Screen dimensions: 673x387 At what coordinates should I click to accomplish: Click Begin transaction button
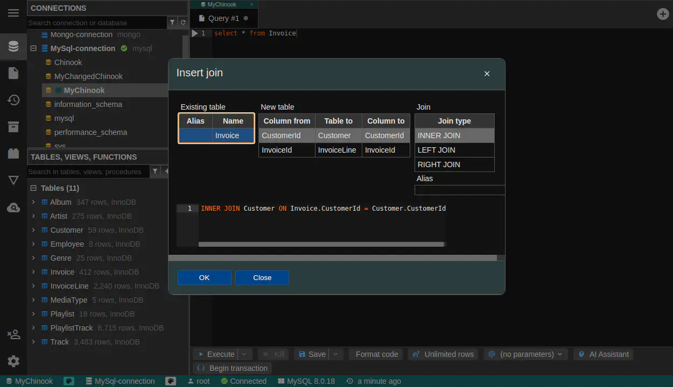click(233, 368)
